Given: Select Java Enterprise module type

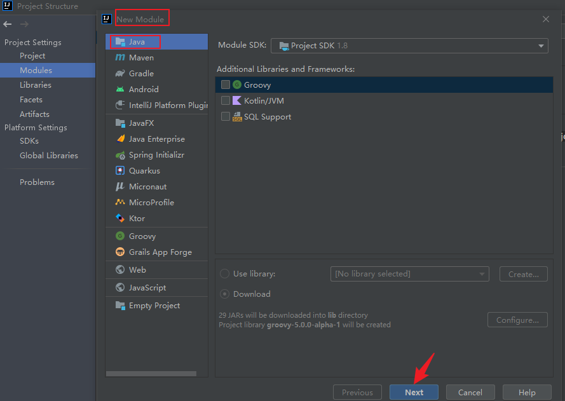Looking at the screenshot, I should [x=157, y=139].
